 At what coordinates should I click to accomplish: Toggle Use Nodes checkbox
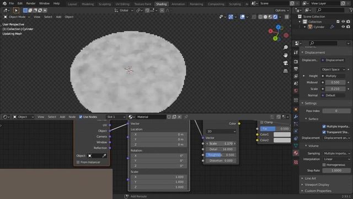pyautogui.click(x=81, y=117)
